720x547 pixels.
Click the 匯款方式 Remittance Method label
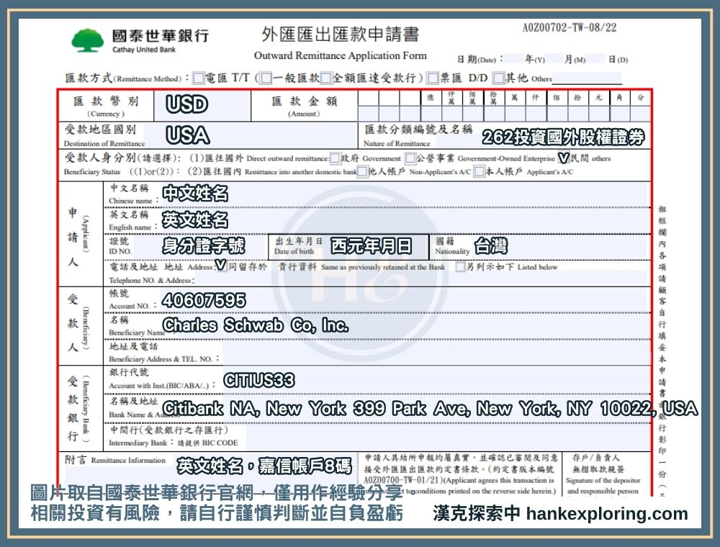(127, 78)
